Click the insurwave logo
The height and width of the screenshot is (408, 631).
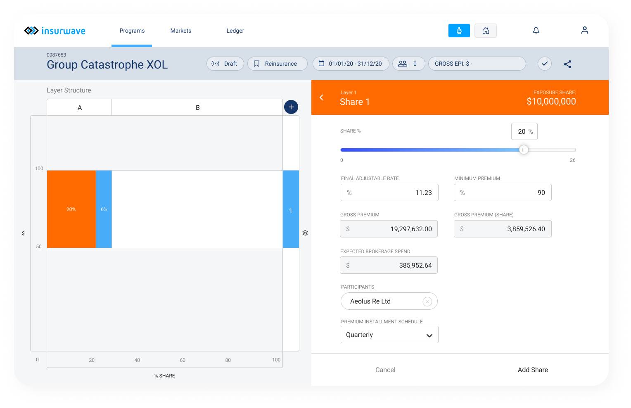55,31
